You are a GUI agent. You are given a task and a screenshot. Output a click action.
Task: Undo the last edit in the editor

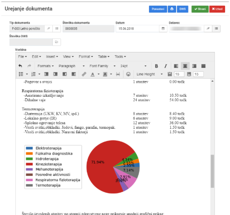20,66
